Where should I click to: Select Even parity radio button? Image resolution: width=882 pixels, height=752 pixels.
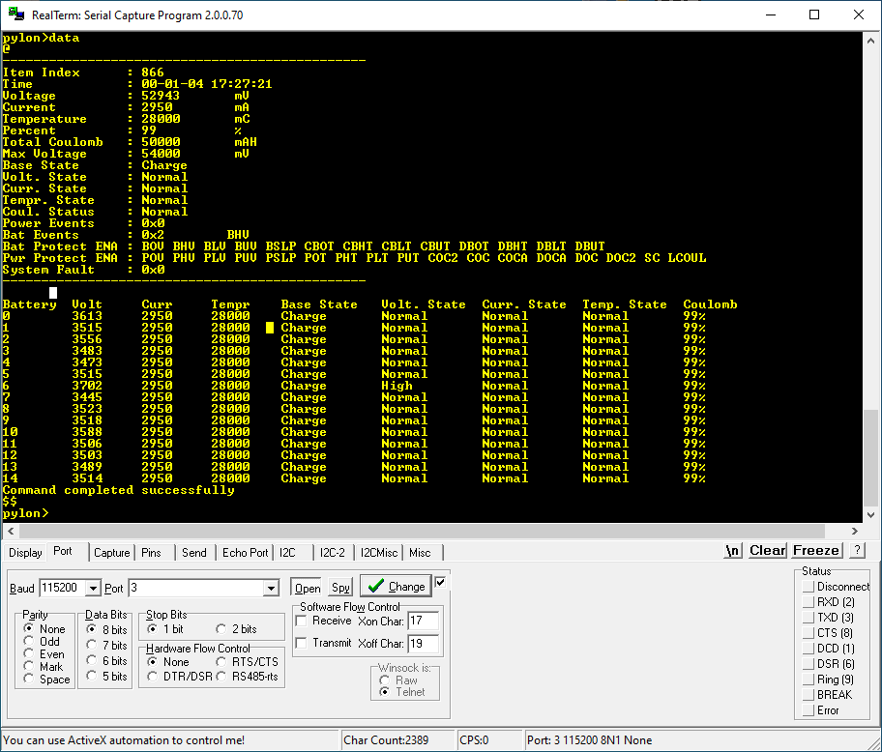tap(29, 654)
